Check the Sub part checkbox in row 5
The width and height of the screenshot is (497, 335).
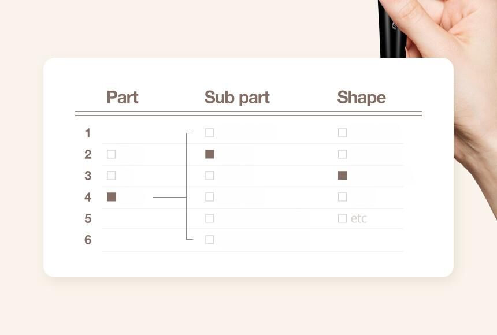[x=210, y=218]
